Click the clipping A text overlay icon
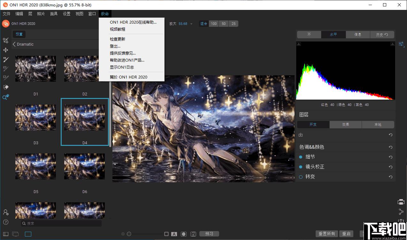The height and width of the screenshot is (240, 407). [x=174, y=234]
